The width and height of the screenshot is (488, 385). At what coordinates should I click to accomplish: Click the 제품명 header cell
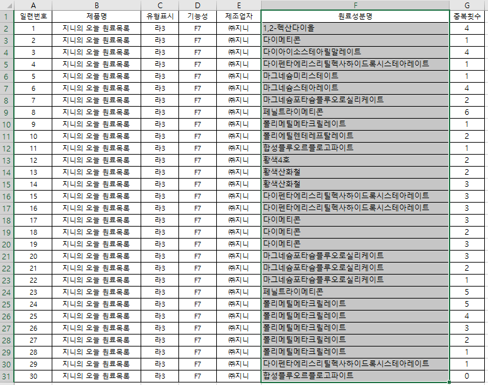click(x=96, y=16)
